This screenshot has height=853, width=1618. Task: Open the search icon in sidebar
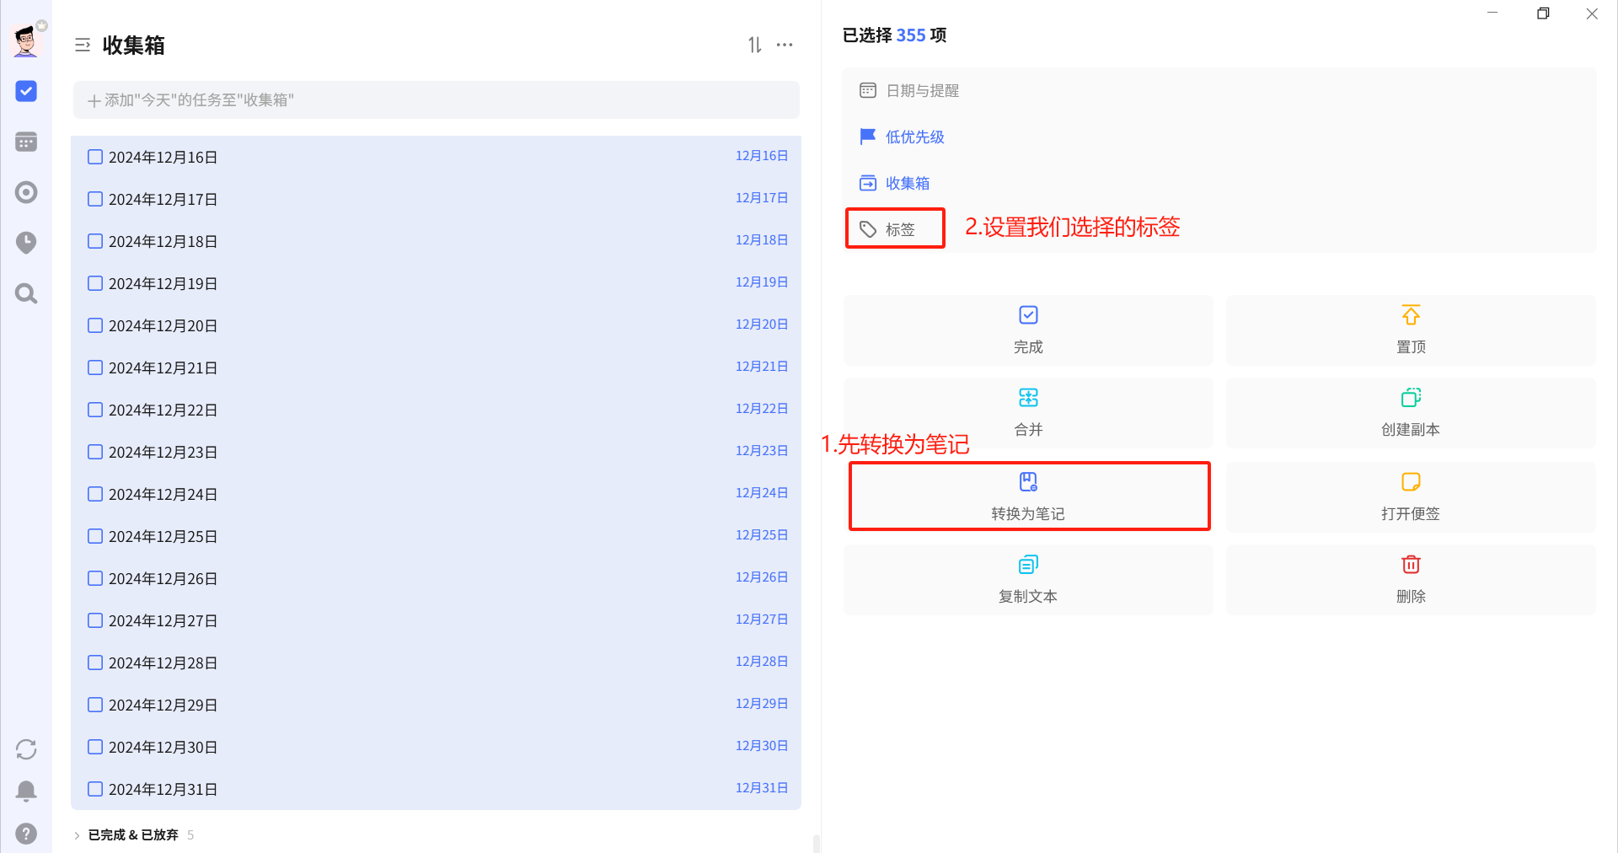(26, 293)
